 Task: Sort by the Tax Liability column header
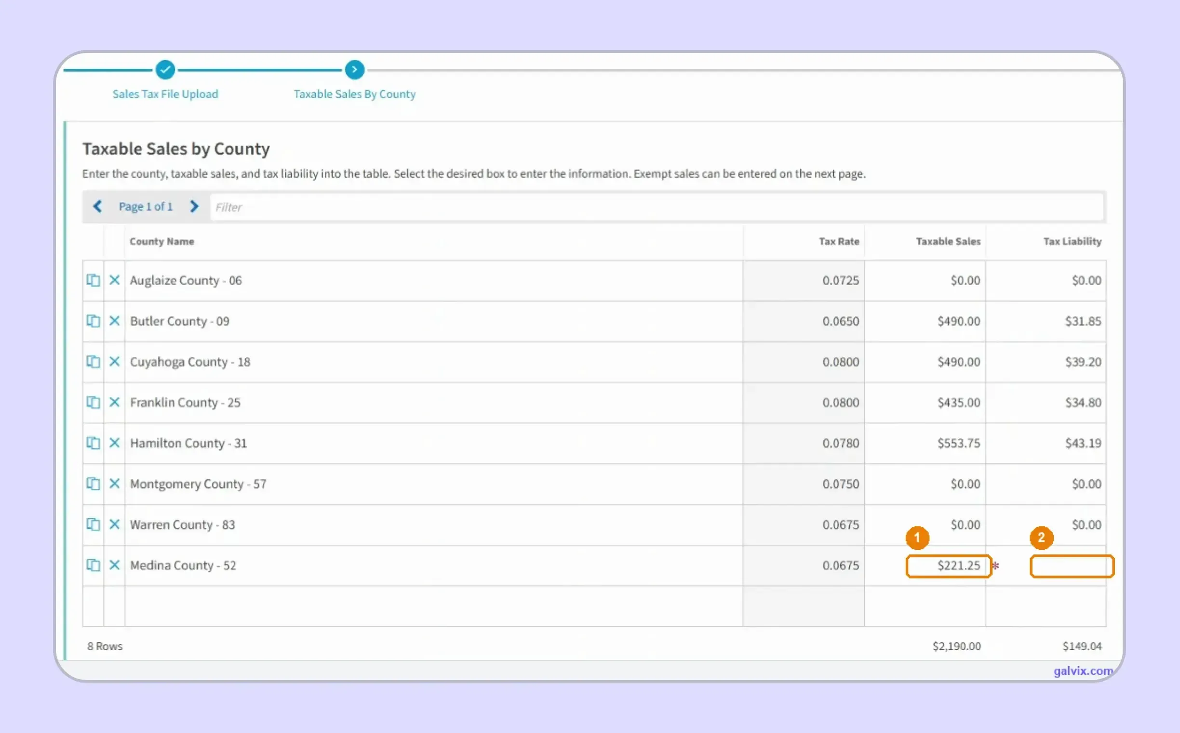(x=1073, y=241)
